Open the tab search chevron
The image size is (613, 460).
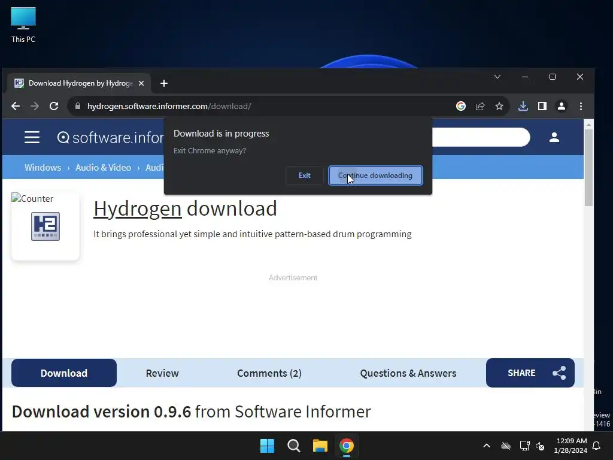pyautogui.click(x=497, y=77)
